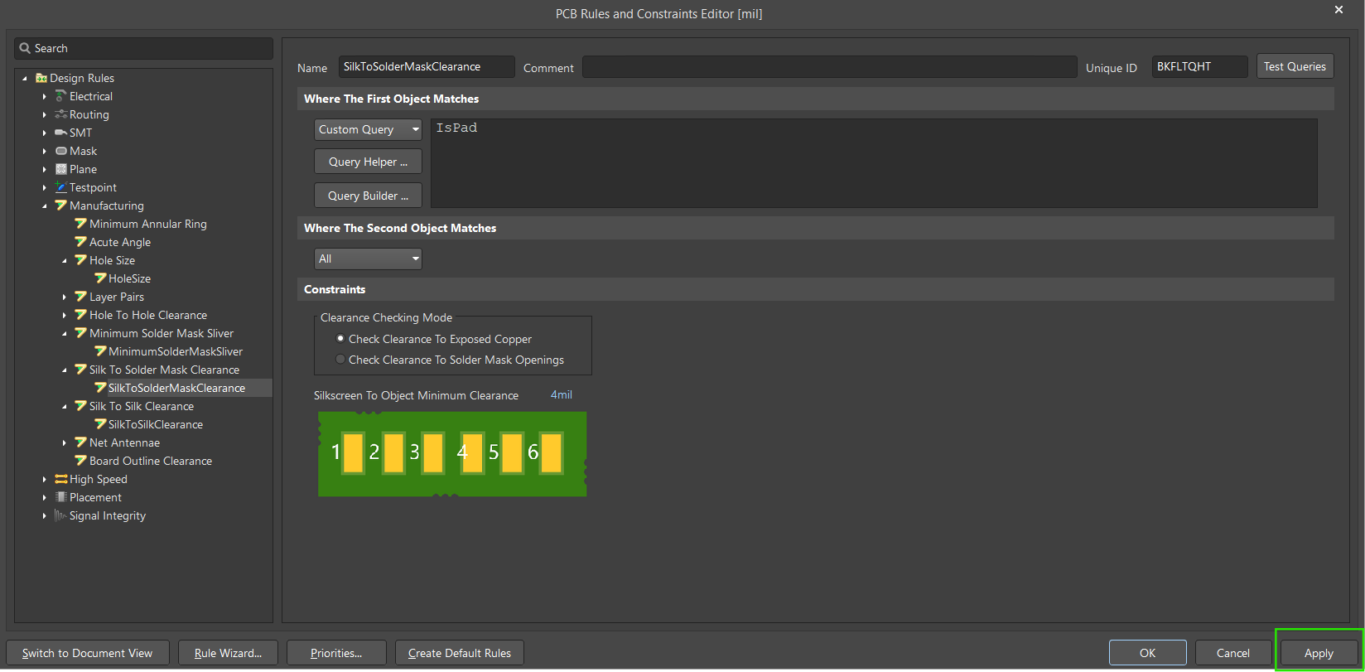Click the Net Antennae rule icon
Screen dimensions: 1365x672
pos(80,442)
